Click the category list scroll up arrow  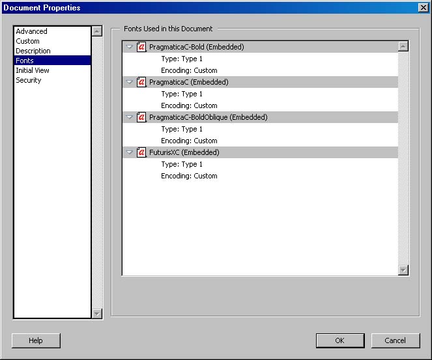tap(97, 31)
